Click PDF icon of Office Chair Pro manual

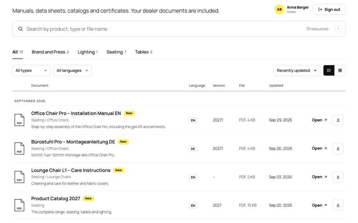click(x=20, y=120)
